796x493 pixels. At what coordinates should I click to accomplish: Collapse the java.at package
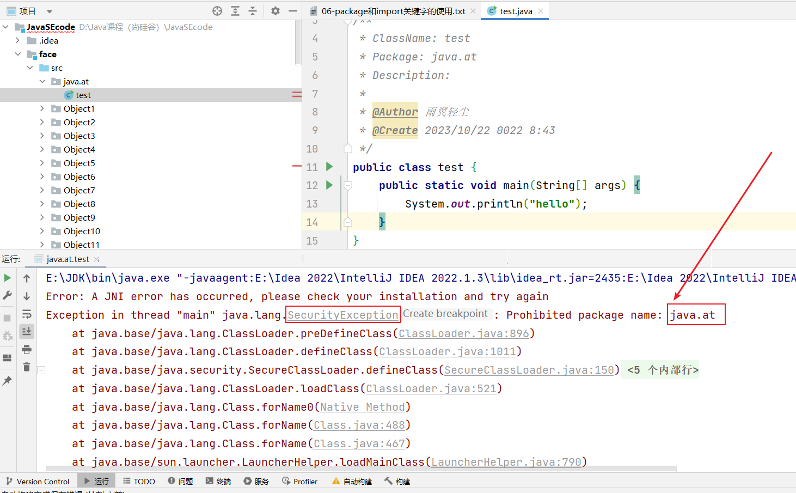pos(42,81)
